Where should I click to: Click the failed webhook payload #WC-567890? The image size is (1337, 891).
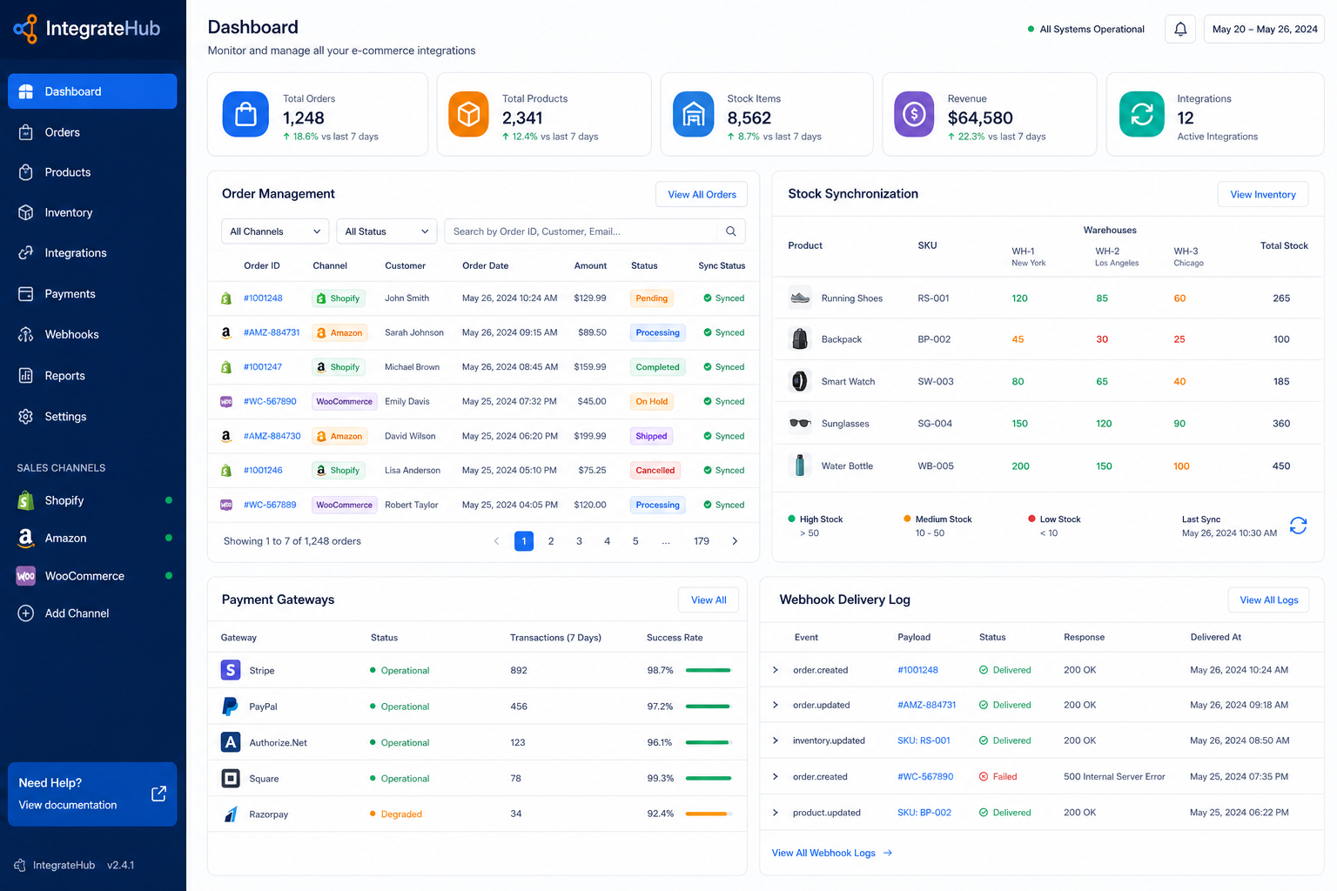(925, 776)
